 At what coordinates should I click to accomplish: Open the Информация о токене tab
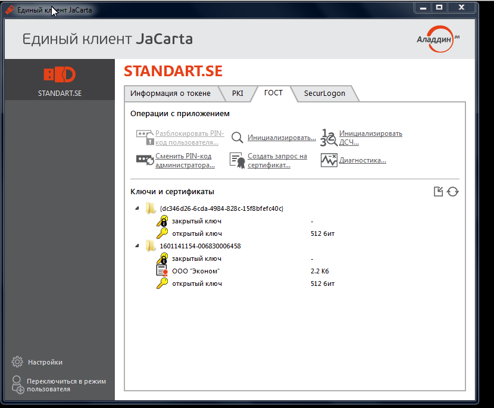point(170,94)
